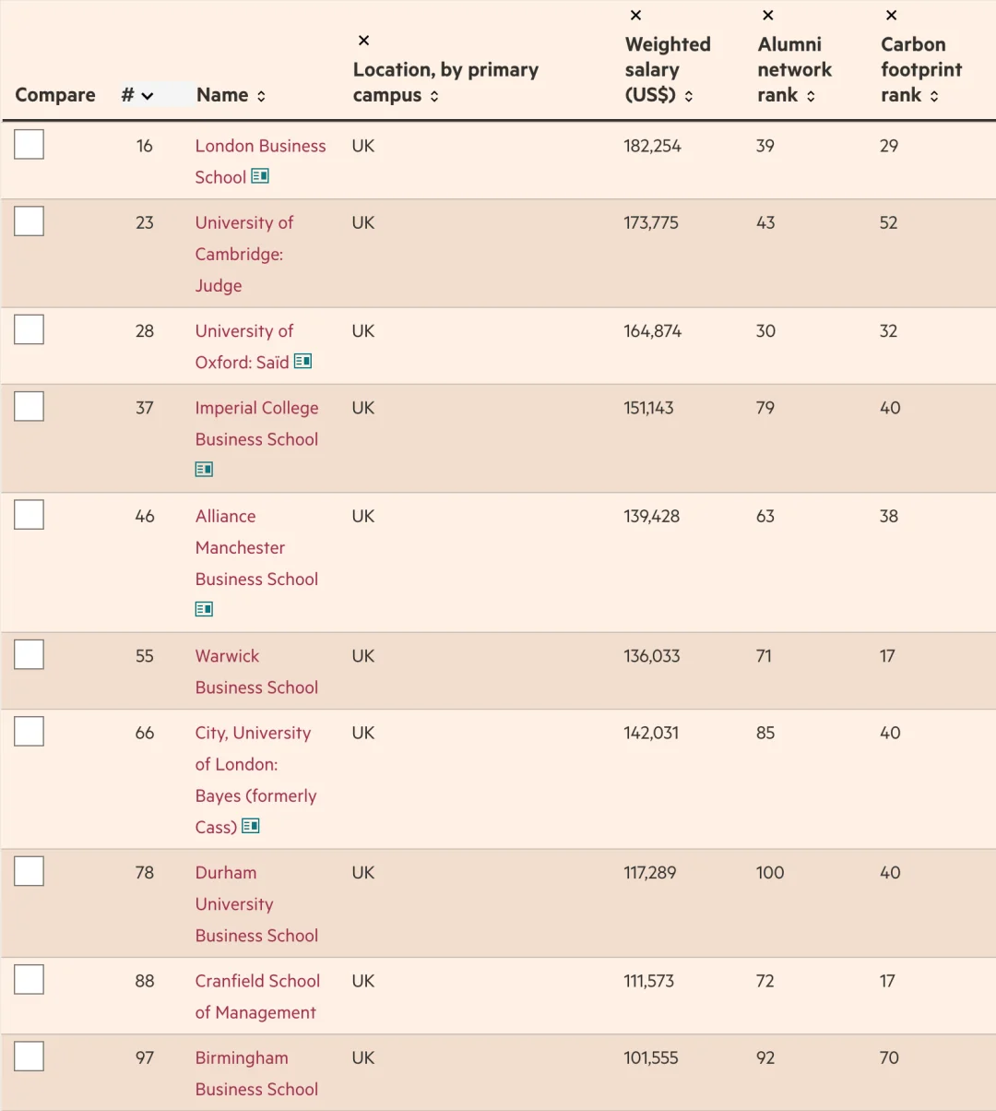Tick the compare checkbox for London Business School
The height and width of the screenshot is (1111, 996).
pos(30,145)
